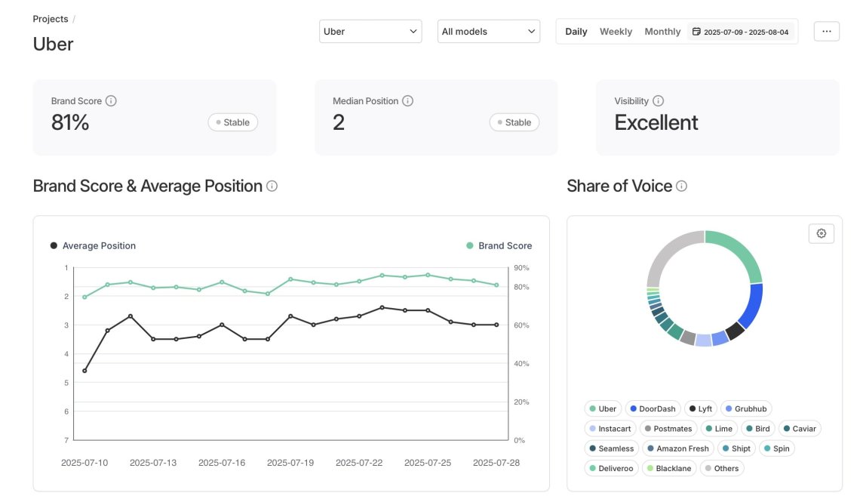
Task: Toggle Lime legend chip
Action: 719,429
